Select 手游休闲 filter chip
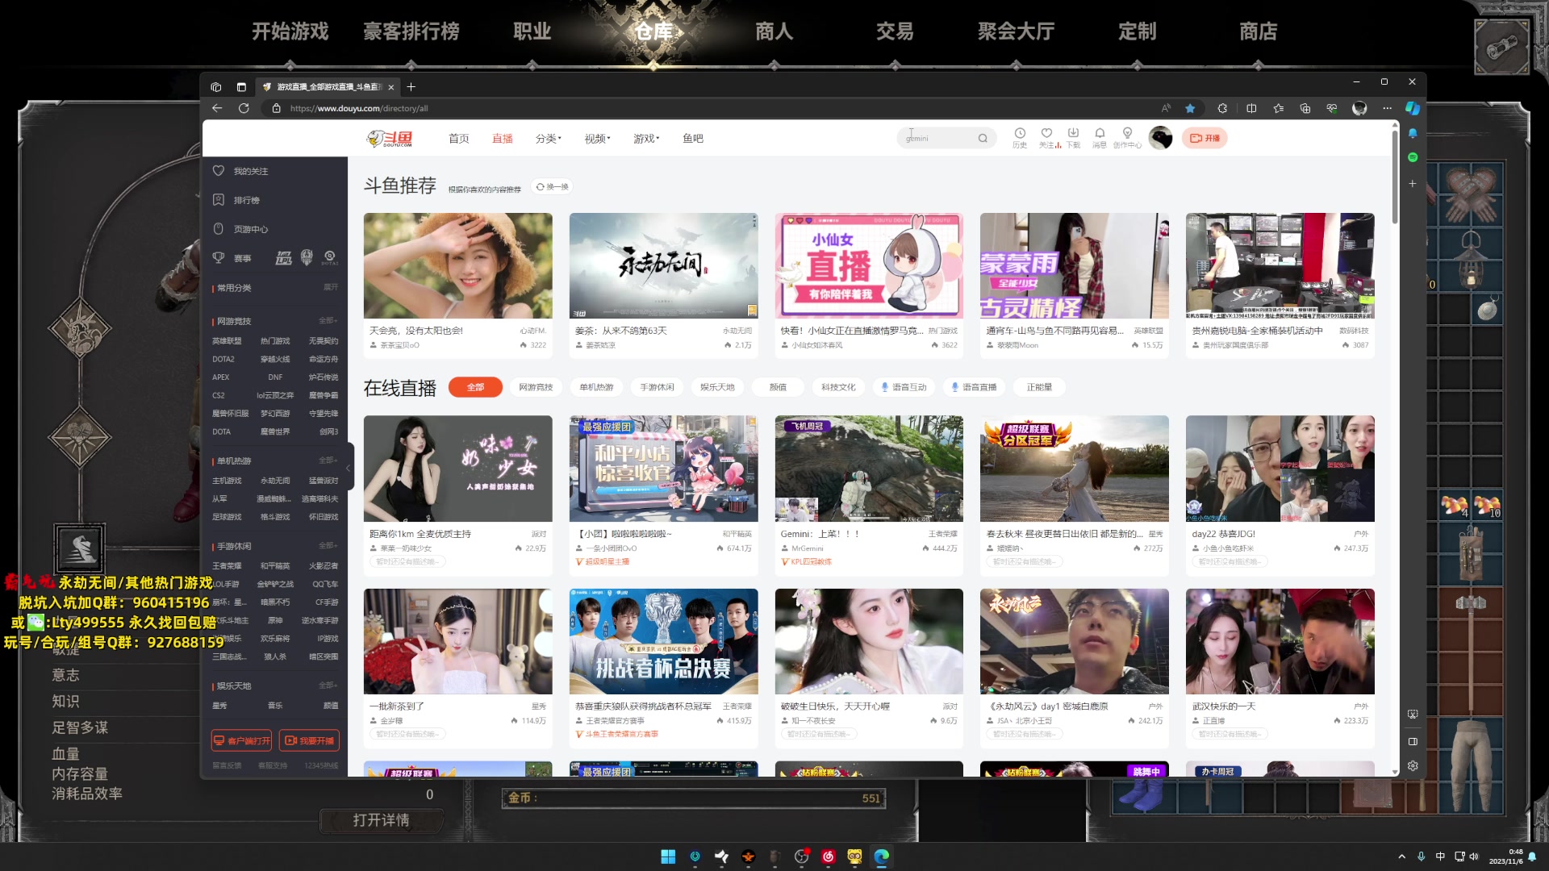Screen dimensions: 1549x871 657,387
